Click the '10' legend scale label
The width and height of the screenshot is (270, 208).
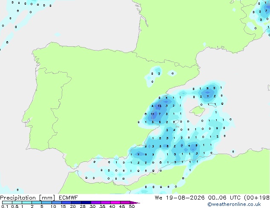coord(53,206)
